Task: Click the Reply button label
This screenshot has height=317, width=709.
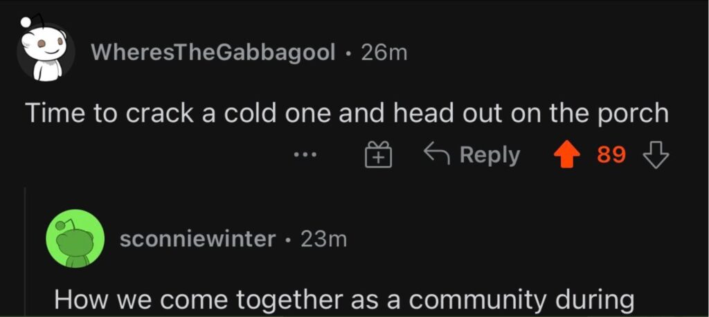Action: coord(490,154)
